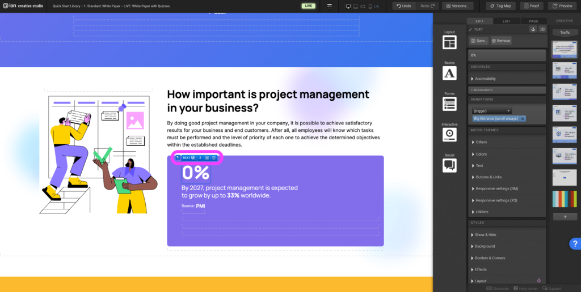581x292 pixels.
Task: Open the animation trigger dropdown
Action: tap(491, 111)
